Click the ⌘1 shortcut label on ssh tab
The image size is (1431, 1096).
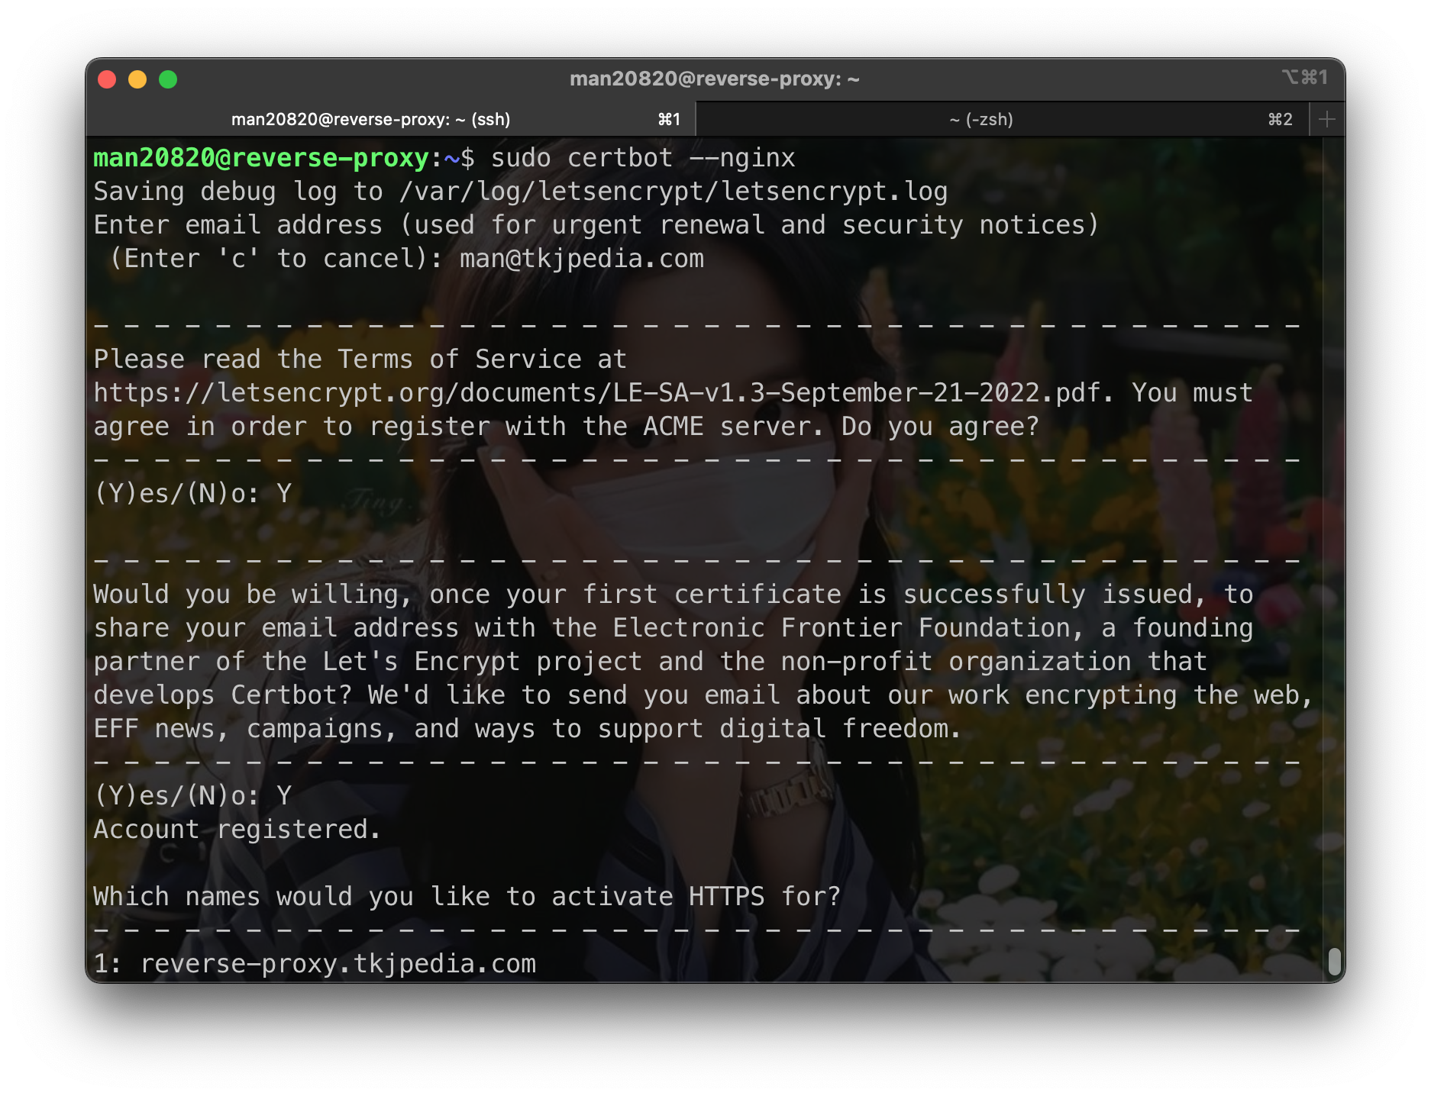click(x=669, y=120)
